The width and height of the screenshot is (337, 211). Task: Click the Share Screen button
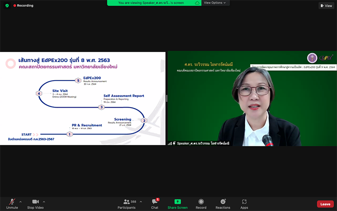pos(177,204)
